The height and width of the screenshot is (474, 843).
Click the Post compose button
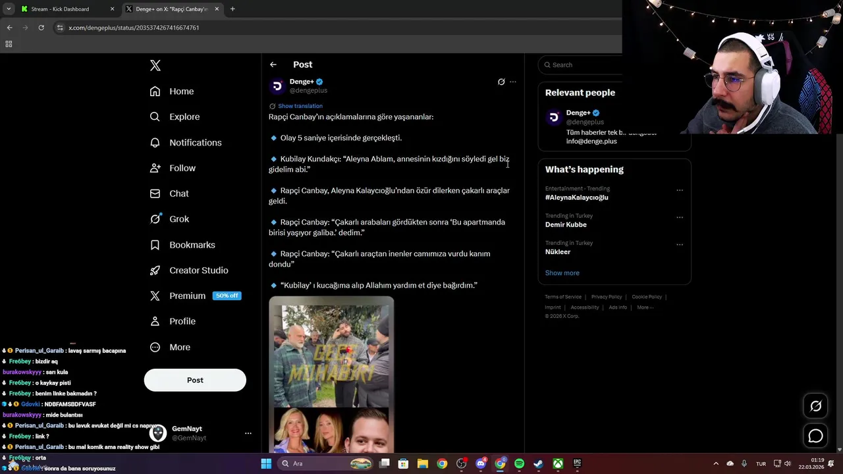[195, 380]
